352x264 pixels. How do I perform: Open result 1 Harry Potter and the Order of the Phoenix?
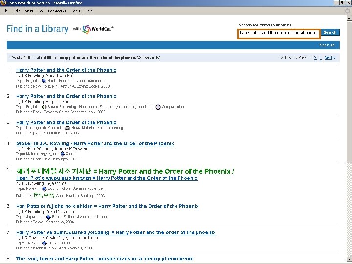66,70
